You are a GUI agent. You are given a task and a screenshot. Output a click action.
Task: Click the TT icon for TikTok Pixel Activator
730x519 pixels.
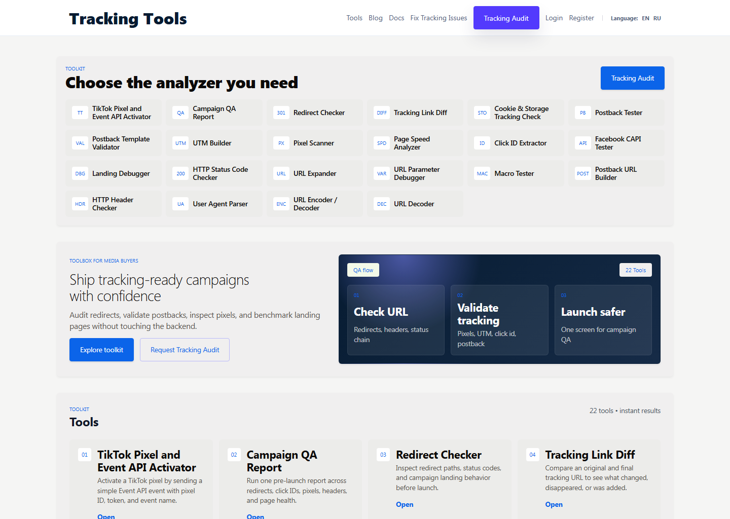[80, 113]
